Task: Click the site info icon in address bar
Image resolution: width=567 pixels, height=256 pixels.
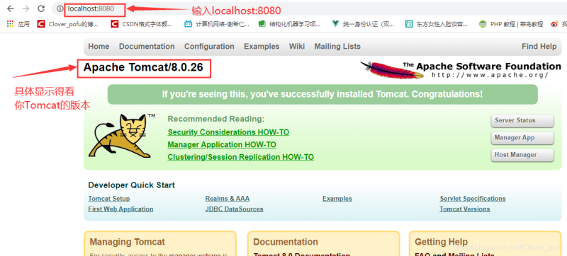Action: click(x=60, y=8)
